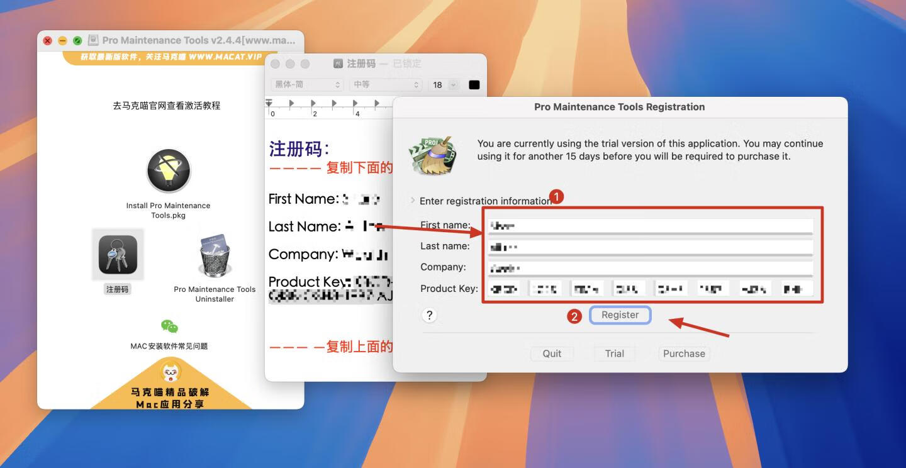Viewport: 906px width, 468px height.
Task: Click the Last name input field
Action: pyautogui.click(x=651, y=247)
